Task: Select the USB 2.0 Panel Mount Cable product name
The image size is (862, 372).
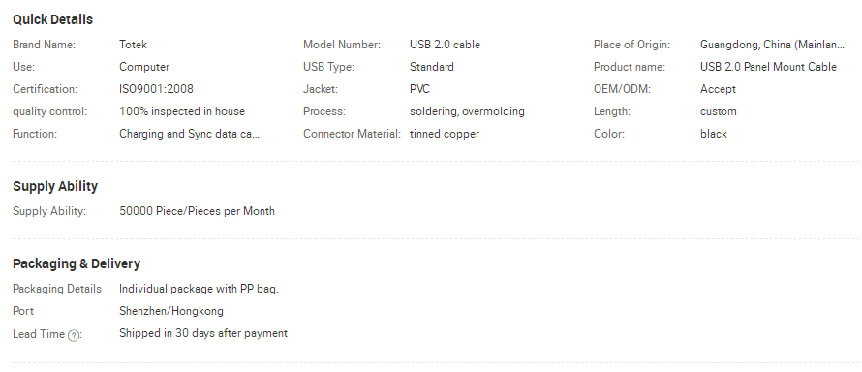Action: (768, 67)
